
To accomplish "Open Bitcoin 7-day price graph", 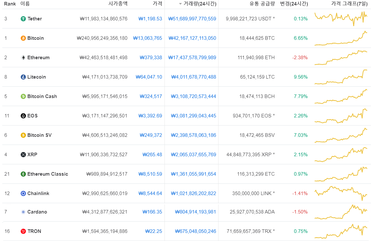I will tap(341, 38).
